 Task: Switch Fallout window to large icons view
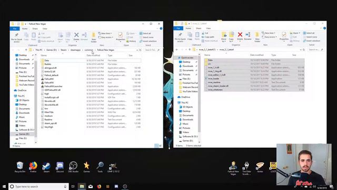click(160, 146)
